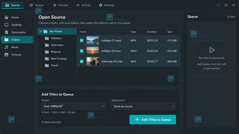Click the Music note icon

coord(6,47)
